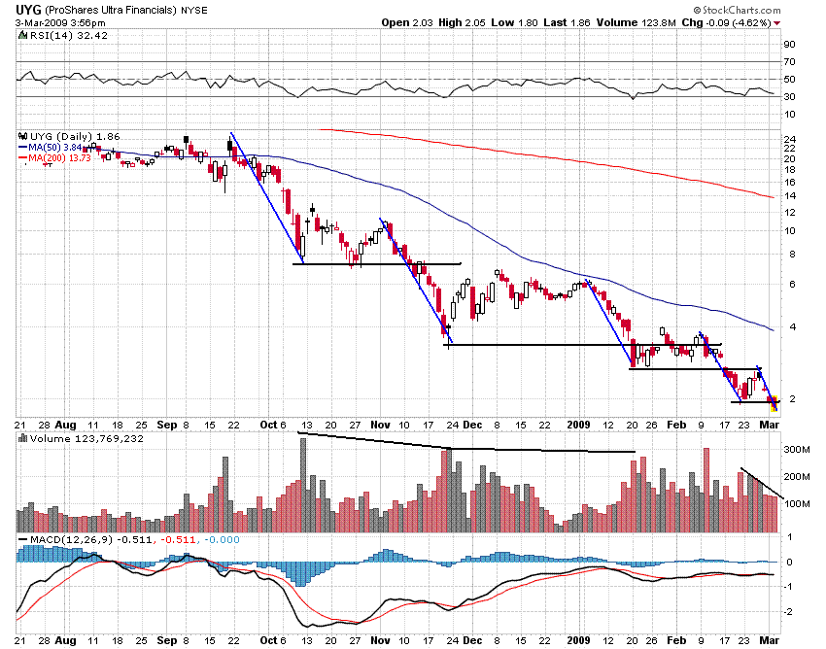Click the 16 label on the price axis
Image resolution: width=826 pixels, height=649 pixels.
point(789,183)
